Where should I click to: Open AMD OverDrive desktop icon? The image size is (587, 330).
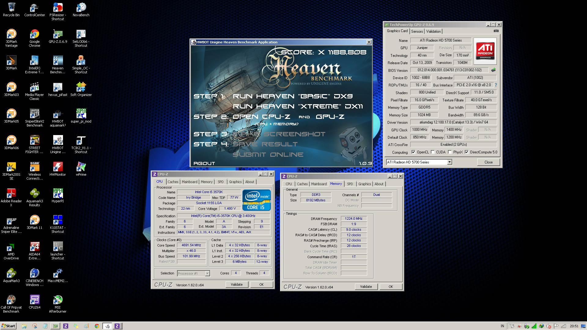click(x=11, y=251)
